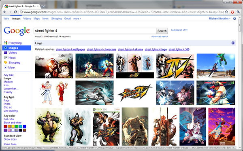Choose the Larger than... size filter
This screenshot has width=243, height=151.
[11, 89]
